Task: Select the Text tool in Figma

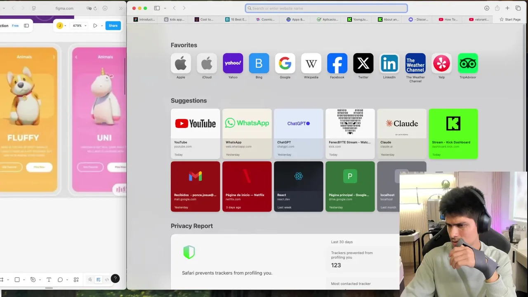Action: click(x=49, y=280)
